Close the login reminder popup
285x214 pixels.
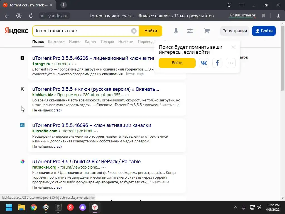(x=233, y=47)
